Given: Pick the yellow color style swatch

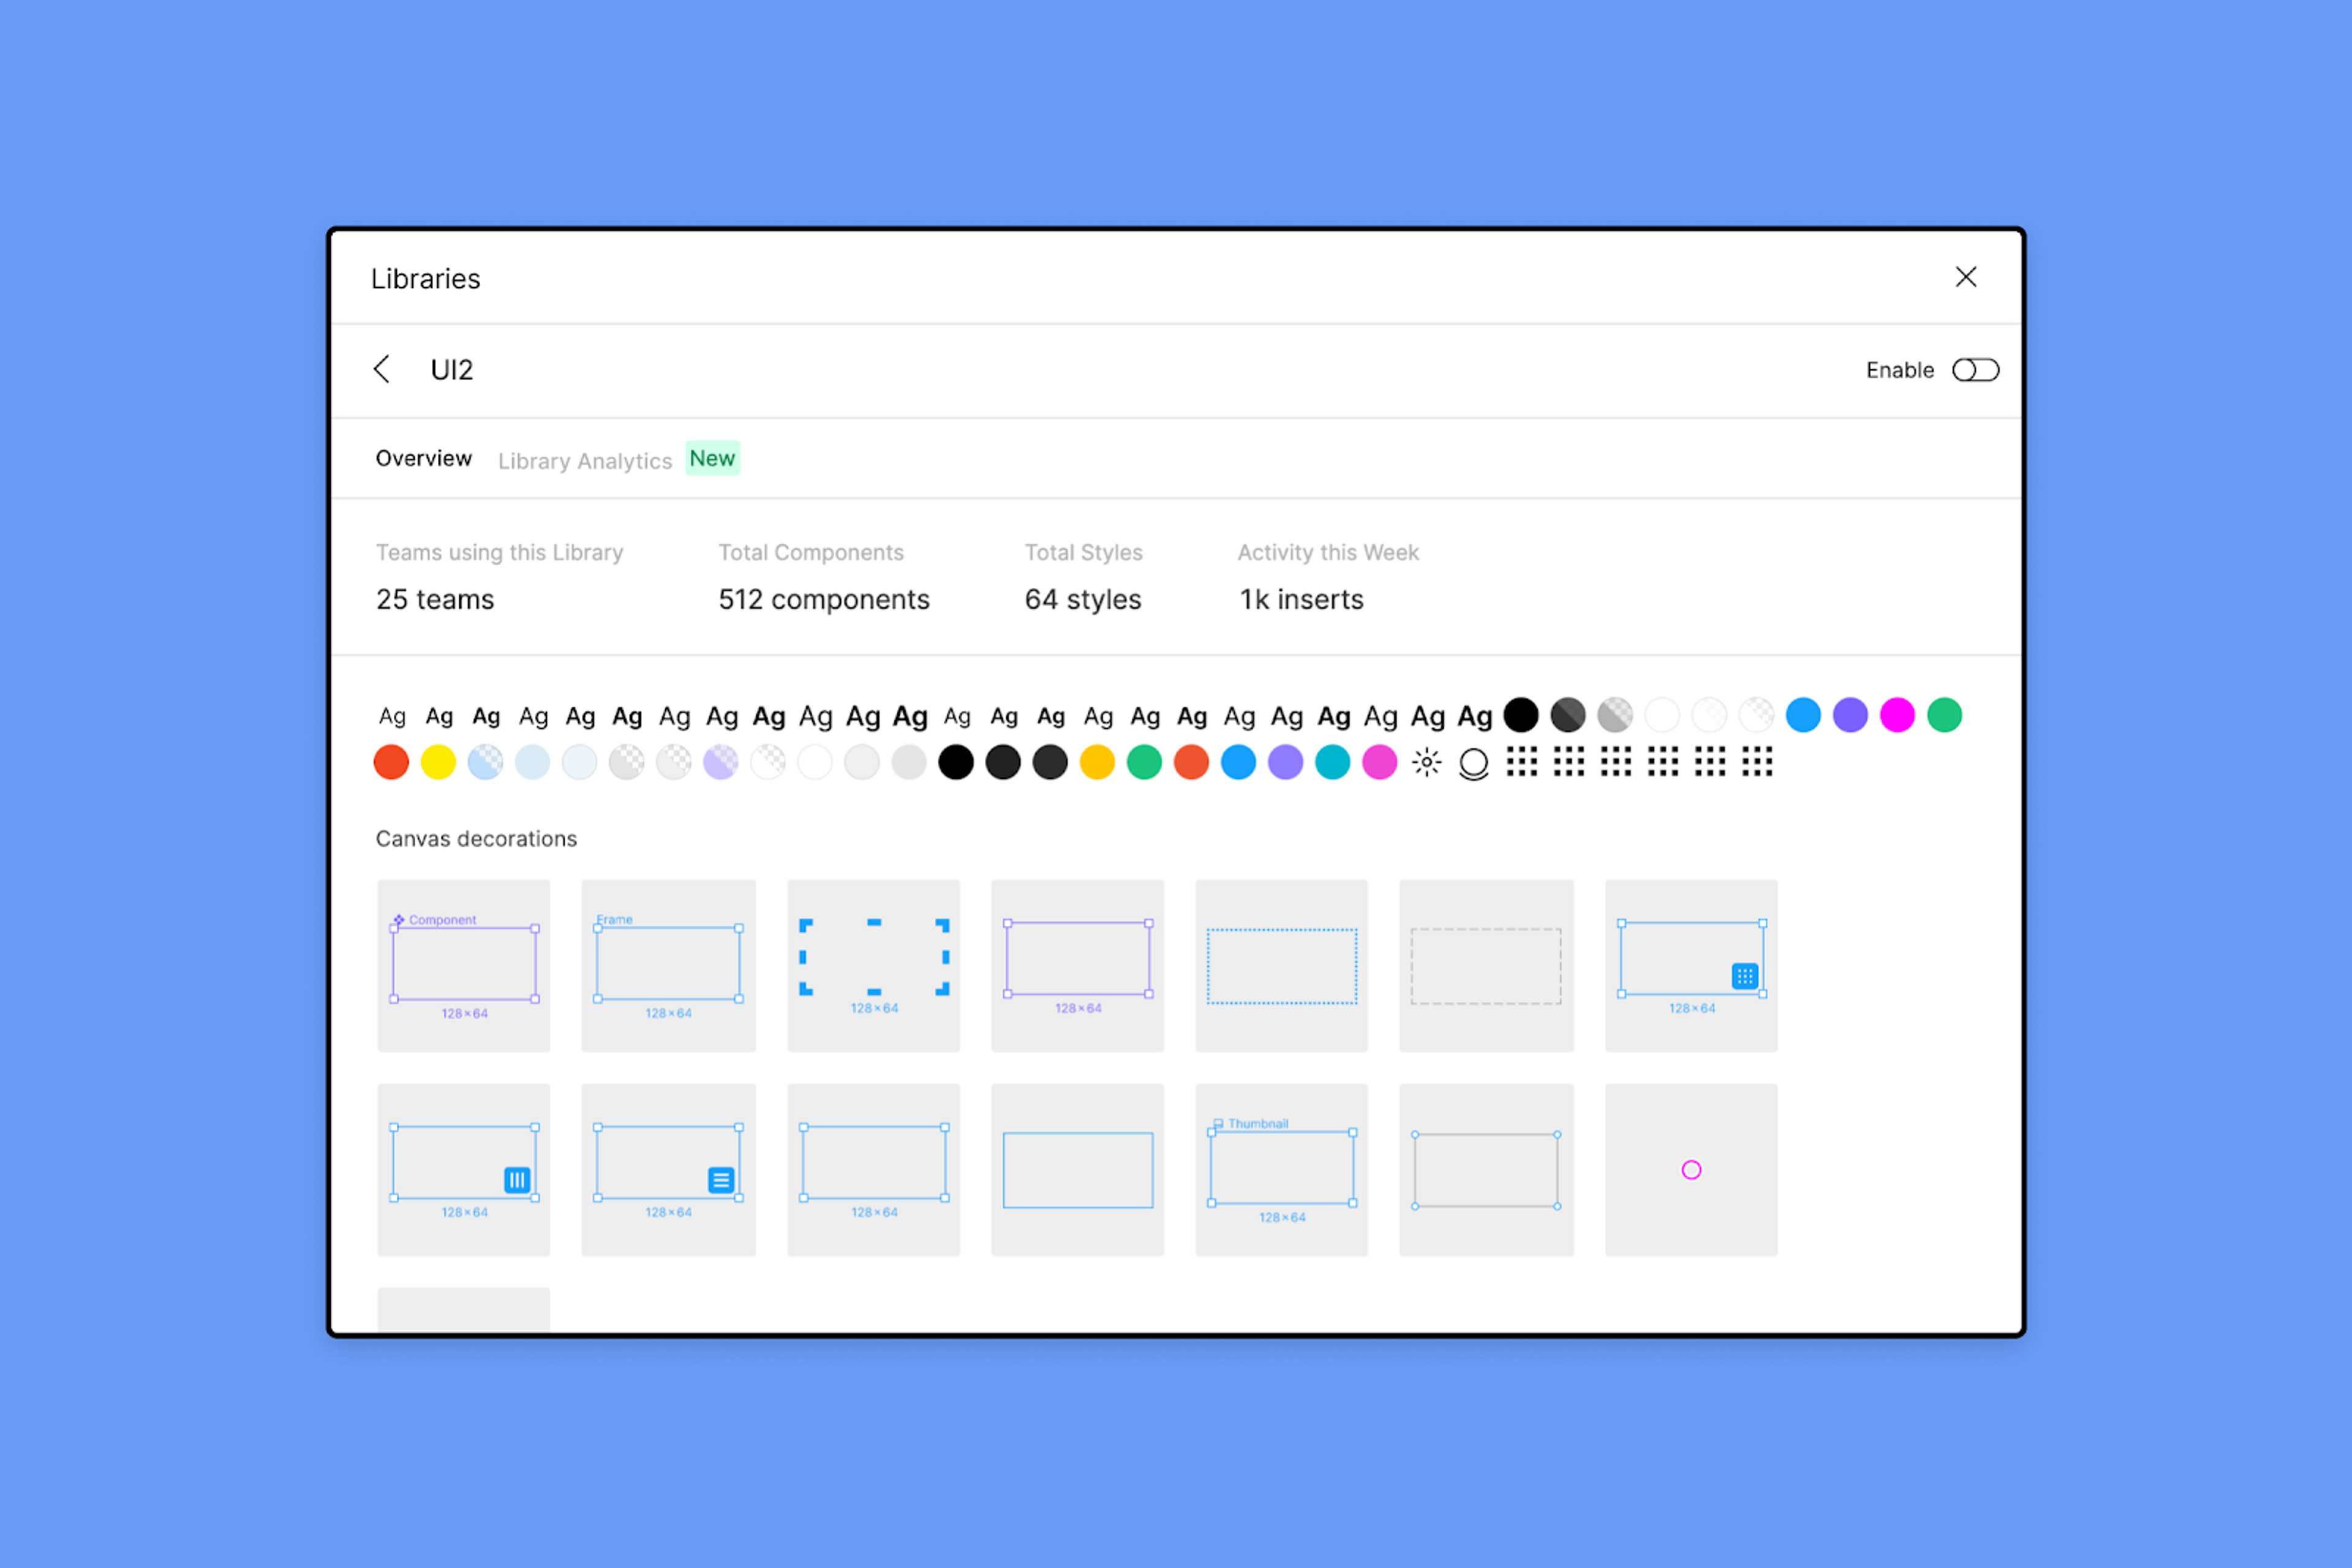Looking at the screenshot, I should coord(438,763).
